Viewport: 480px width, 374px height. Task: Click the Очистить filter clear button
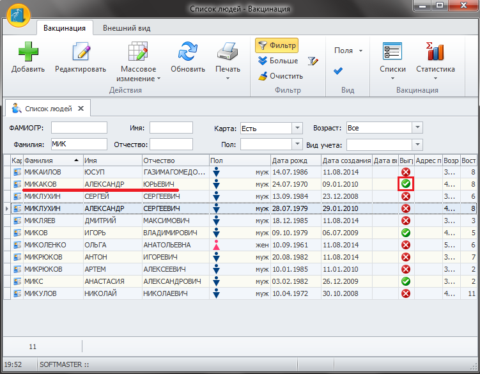(280, 76)
